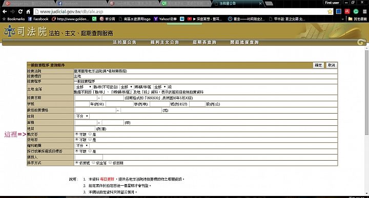Open the 其他書籤 folder
The image size is (369, 198).
(358, 19)
